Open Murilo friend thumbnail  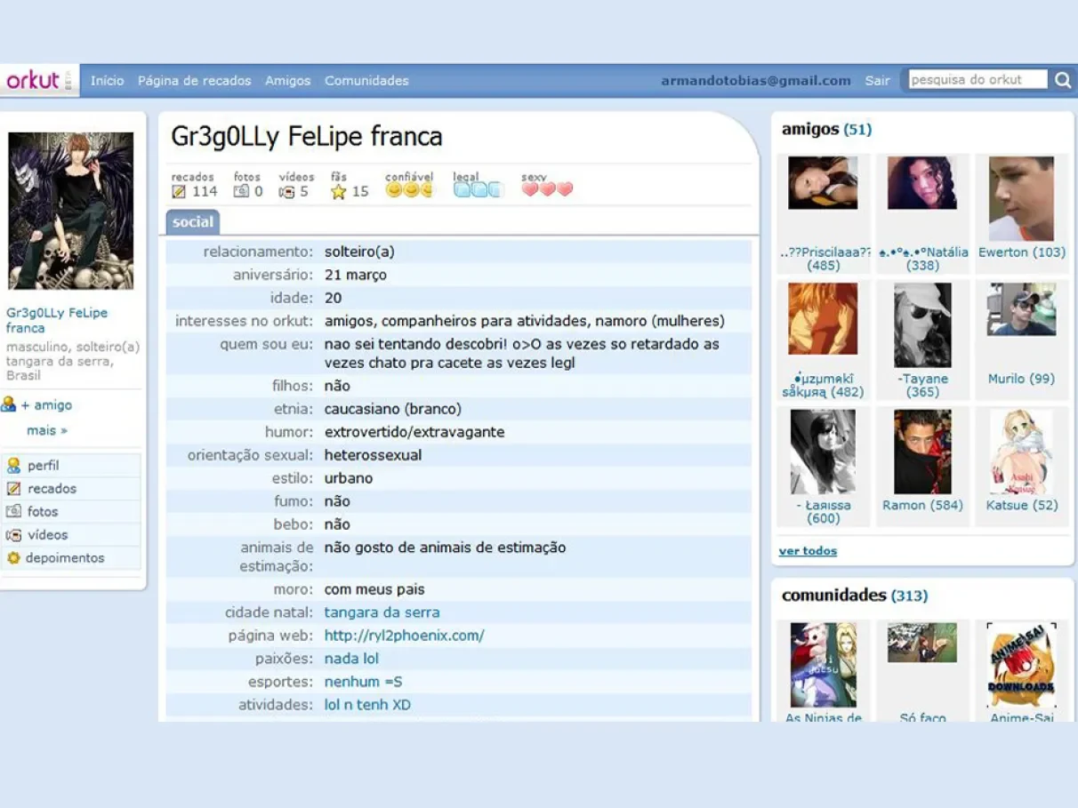1021,309
